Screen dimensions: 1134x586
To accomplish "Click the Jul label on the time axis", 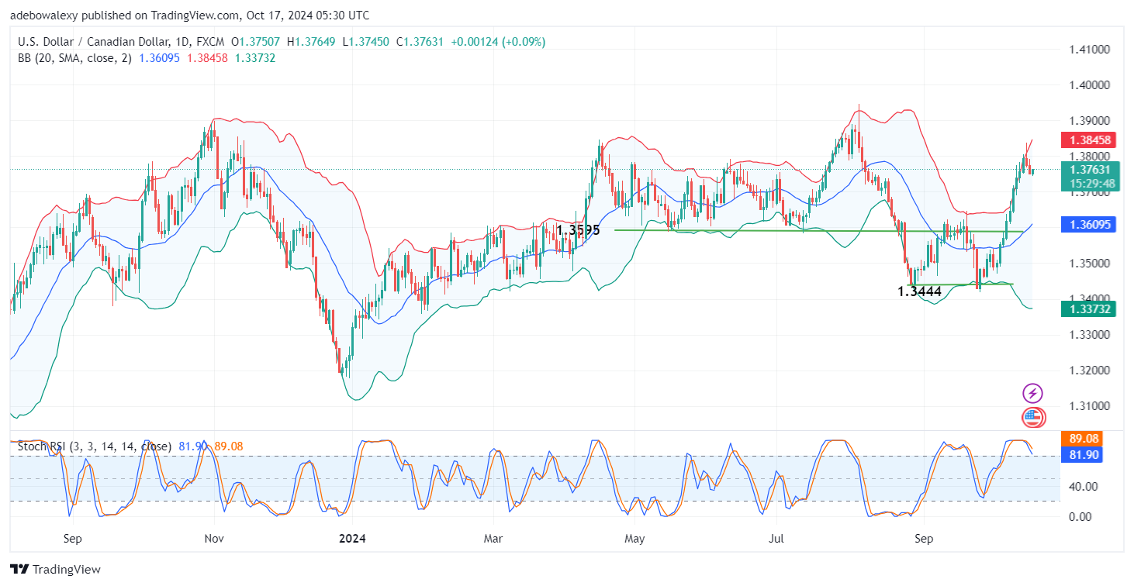I will pyautogui.click(x=776, y=537).
